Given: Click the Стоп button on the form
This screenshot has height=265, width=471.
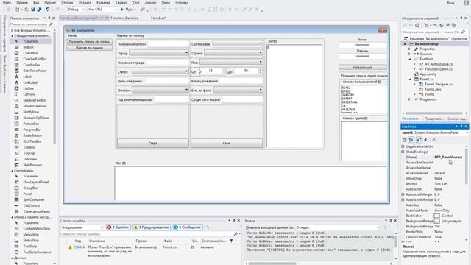Looking at the screenshot, I should tap(227, 144).
